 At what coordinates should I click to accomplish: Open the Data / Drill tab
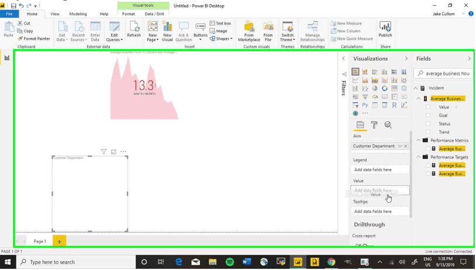click(154, 14)
